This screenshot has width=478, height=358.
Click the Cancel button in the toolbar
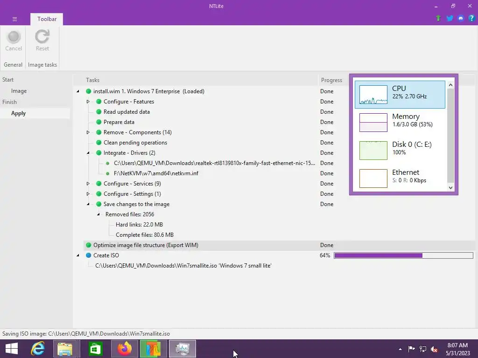tap(14, 41)
